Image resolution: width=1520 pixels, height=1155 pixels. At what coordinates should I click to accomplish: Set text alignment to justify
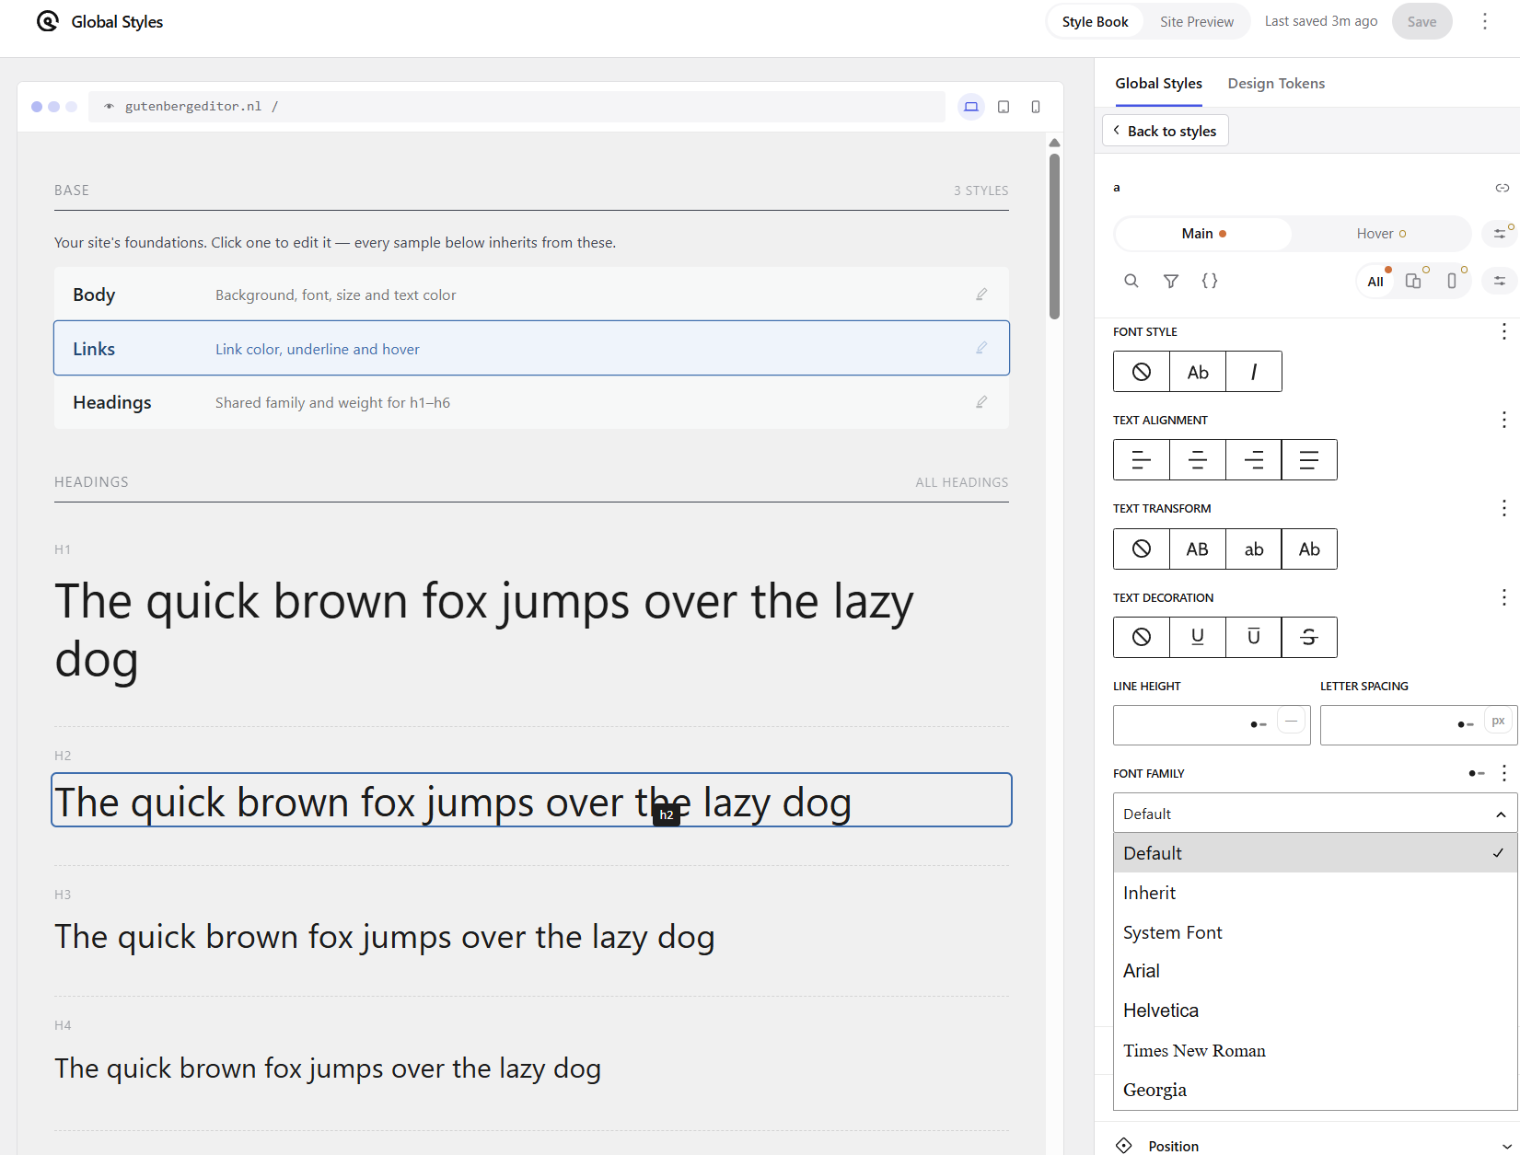(1309, 460)
